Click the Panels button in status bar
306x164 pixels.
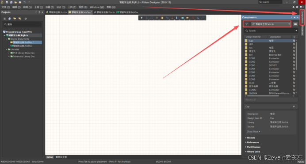click(x=301, y=162)
